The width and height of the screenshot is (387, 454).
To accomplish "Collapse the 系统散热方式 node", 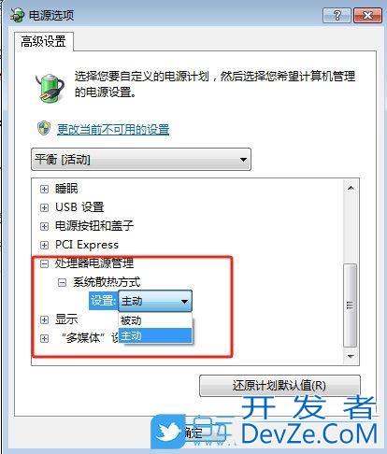I will (x=63, y=282).
